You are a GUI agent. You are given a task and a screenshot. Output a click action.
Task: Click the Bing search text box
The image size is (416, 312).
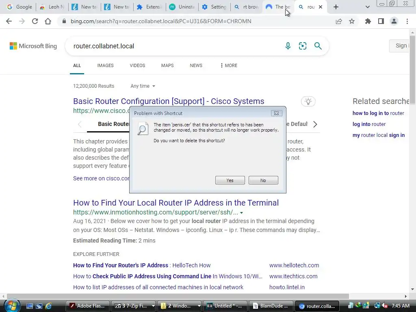click(x=175, y=46)
